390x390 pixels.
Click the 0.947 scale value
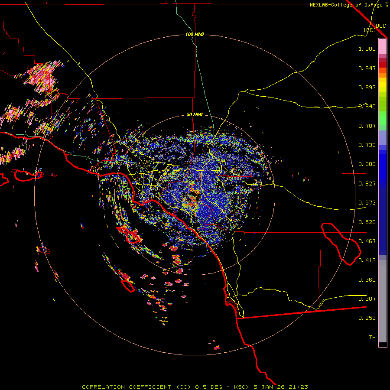point(367,68)
